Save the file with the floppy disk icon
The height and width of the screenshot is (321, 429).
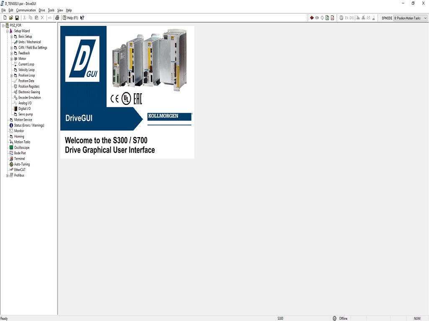pos(17,18)
